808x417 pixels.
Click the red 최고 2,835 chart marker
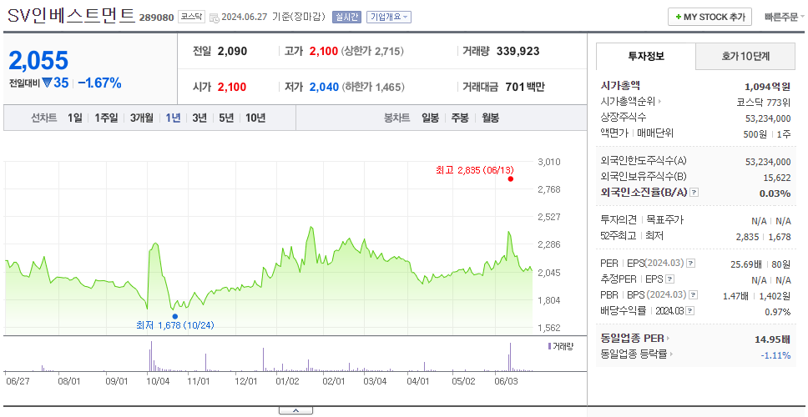pos(510,178)
